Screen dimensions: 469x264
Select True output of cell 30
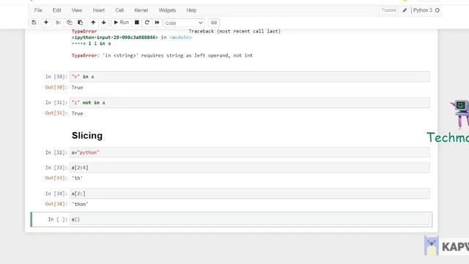77,87
